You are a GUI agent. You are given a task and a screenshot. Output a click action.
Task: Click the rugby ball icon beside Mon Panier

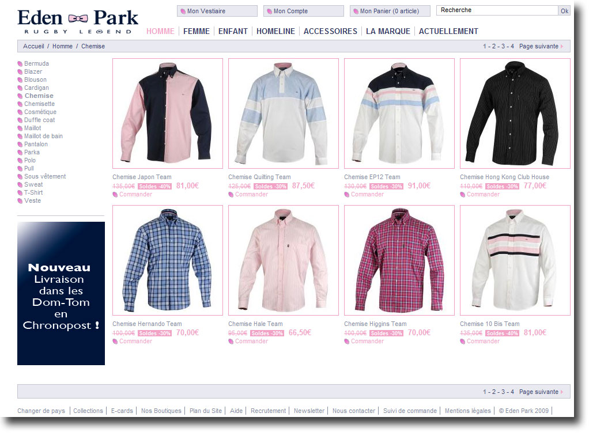(x=356, y=12)
